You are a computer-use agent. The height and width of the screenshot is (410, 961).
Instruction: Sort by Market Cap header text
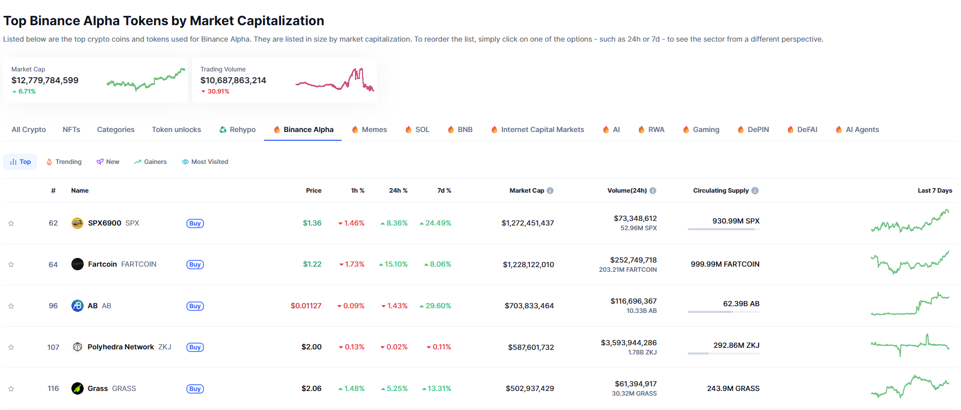point(526,191)
